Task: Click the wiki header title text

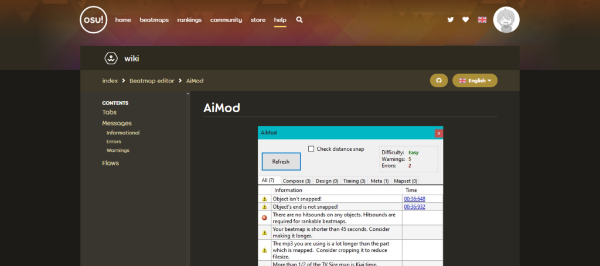Action: point(131,58)
